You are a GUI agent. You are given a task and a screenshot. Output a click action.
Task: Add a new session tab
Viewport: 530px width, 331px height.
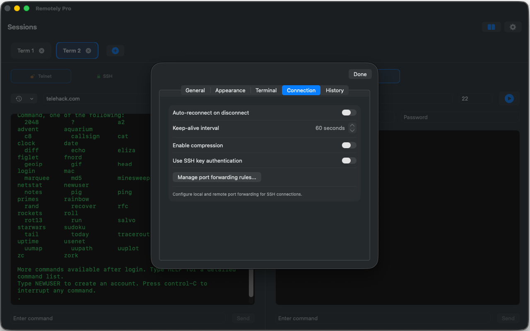[x=115, y=50]
